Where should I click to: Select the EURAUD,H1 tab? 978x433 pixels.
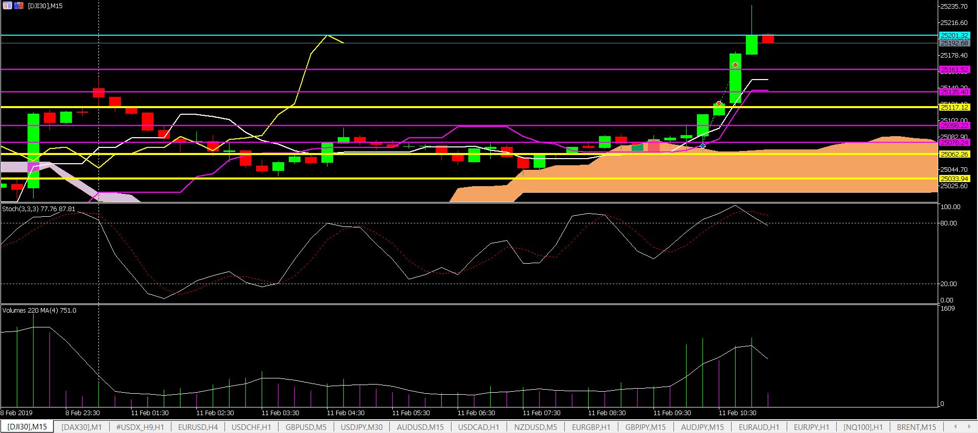point(759,427)
